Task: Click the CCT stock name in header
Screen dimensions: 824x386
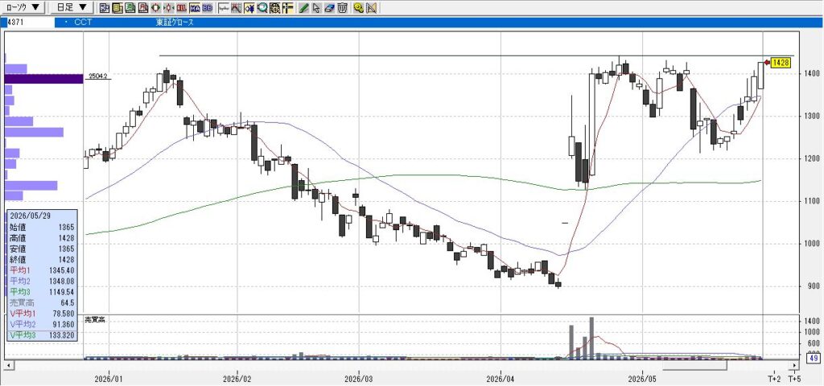Action: (x=83, y=23)
